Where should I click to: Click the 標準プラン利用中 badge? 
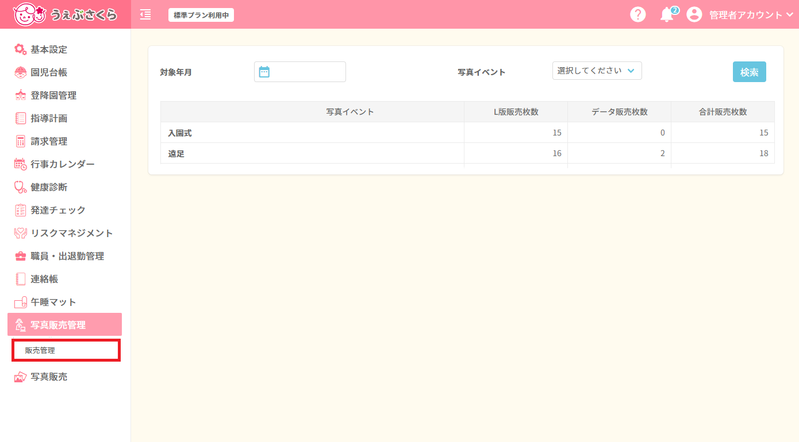pyautogui.click(x=201, y=15)
